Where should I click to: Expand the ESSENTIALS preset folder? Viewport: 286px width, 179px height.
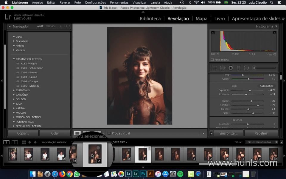pos(14,90)
